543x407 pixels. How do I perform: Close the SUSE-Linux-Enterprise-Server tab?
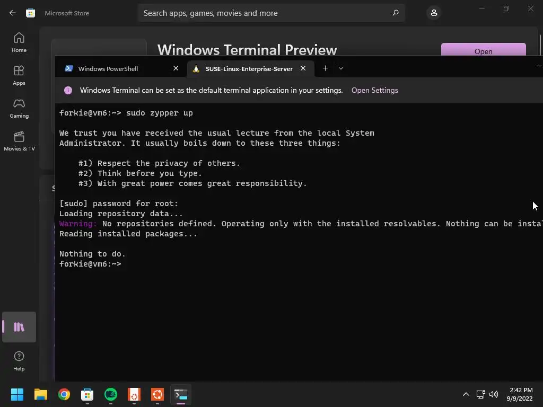tap(303, 68)
